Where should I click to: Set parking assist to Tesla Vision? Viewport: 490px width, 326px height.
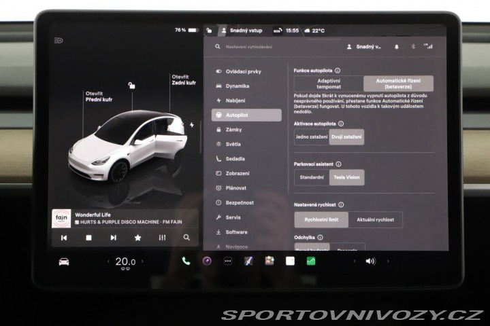point(346,177)
